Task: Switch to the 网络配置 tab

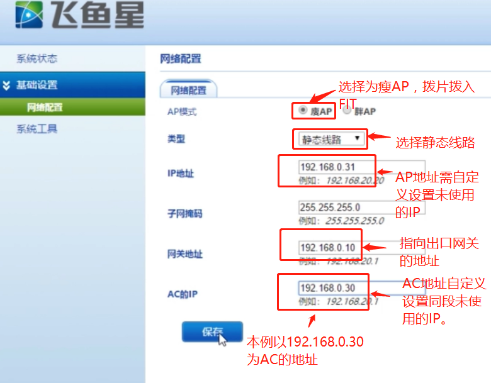Action: [188, 90]
